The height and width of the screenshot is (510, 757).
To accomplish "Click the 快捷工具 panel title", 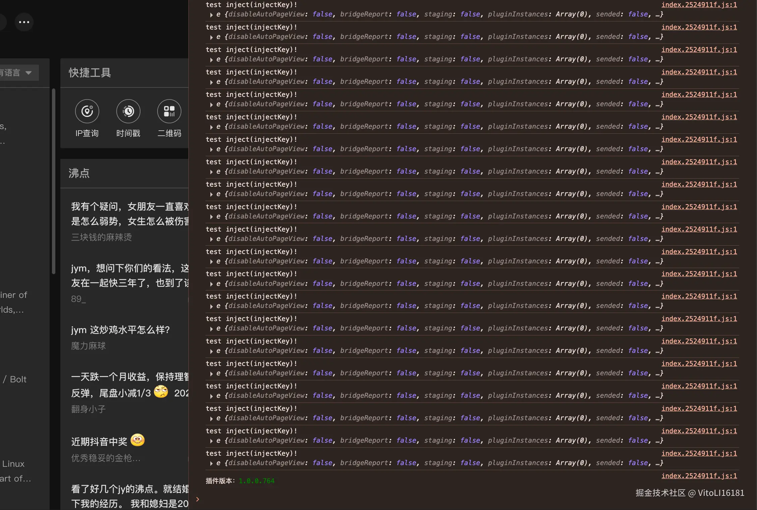I will (x=89, y=73).
